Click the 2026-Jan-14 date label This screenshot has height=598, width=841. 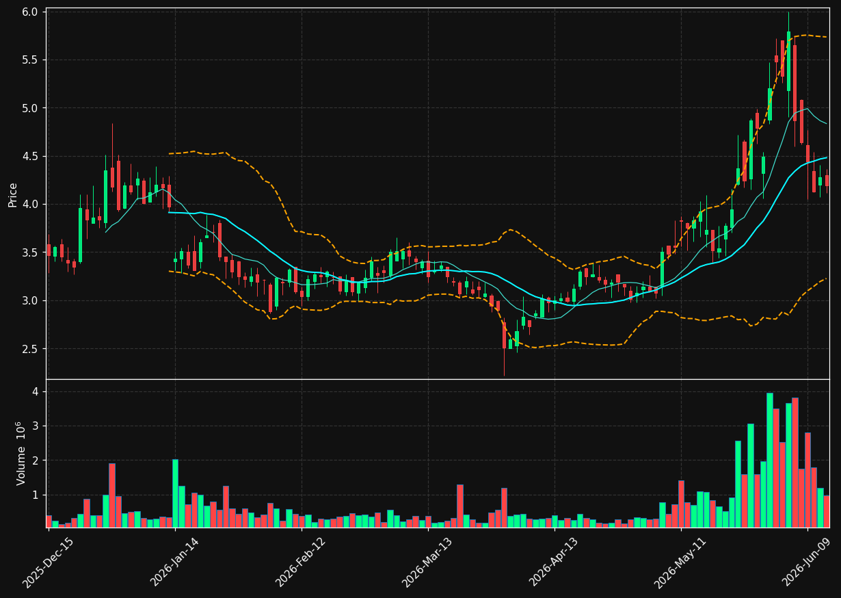[174, 562]
